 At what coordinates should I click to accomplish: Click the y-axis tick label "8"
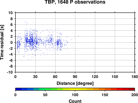(x=12, y=19)
